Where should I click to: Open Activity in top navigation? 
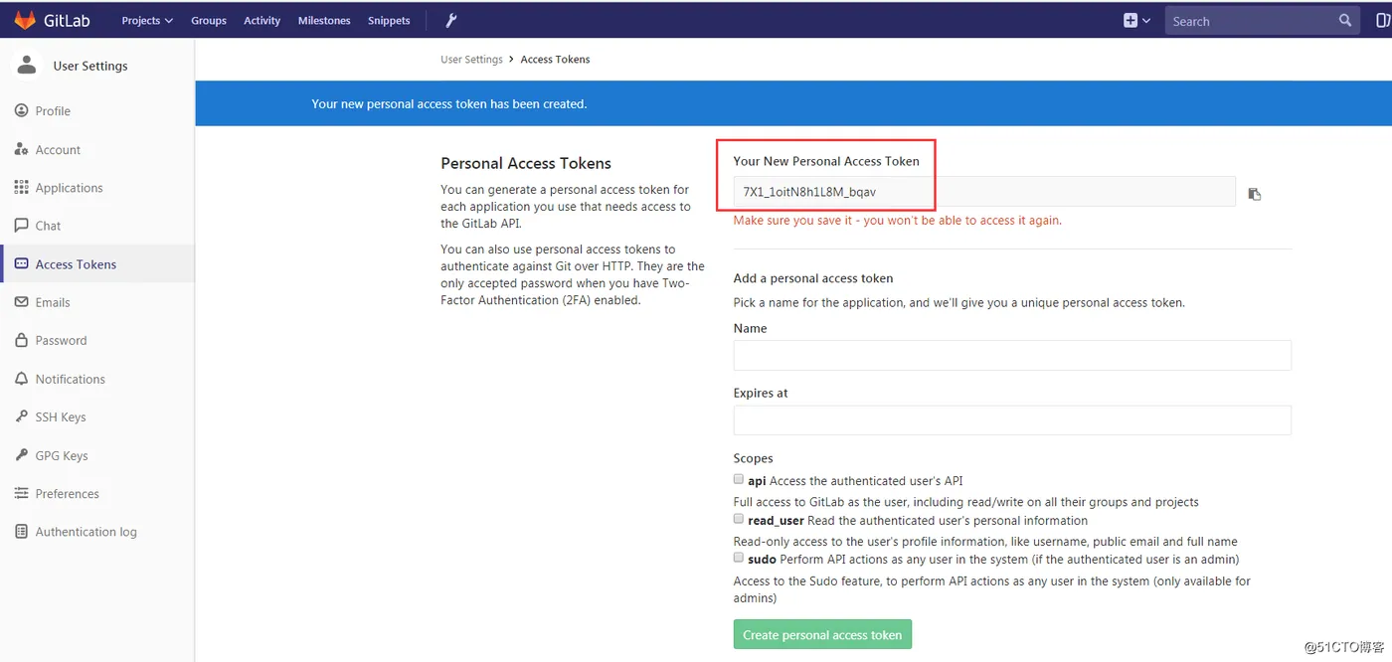(x=262, y=20)
